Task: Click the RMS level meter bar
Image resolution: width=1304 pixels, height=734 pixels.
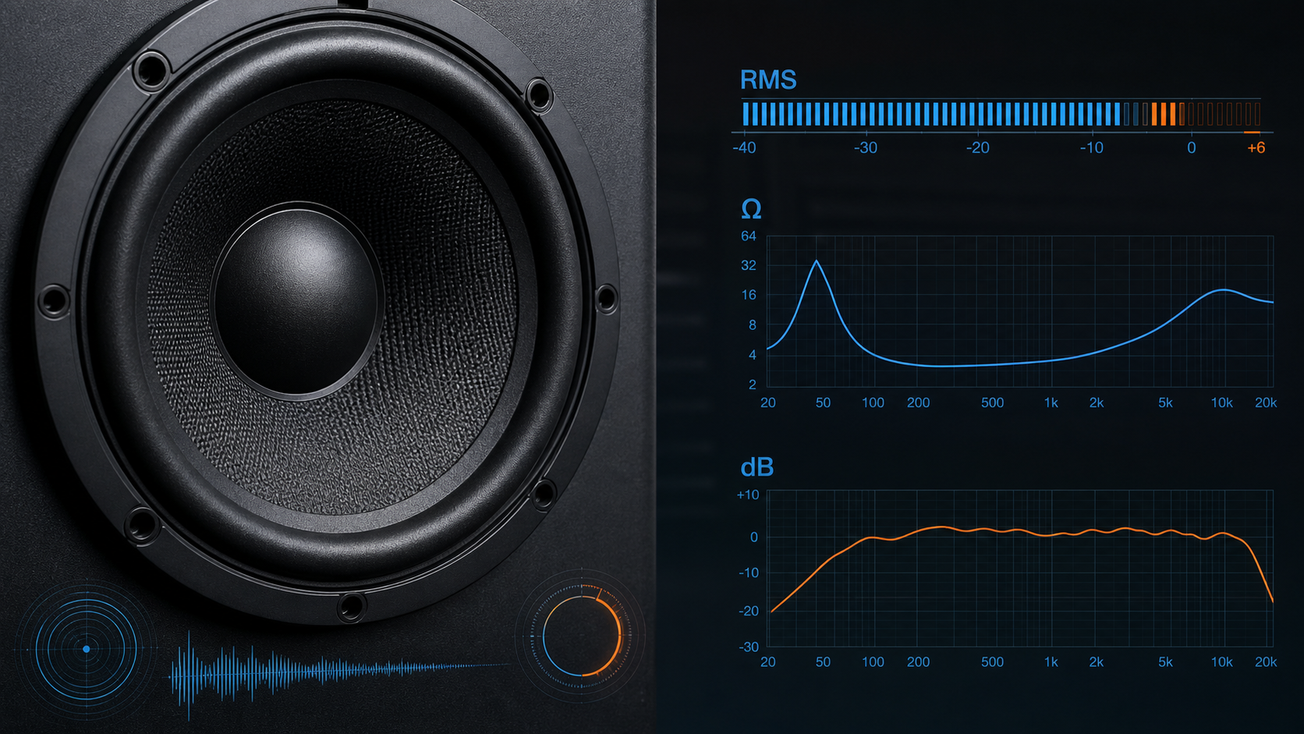Action: click(x=1001, y=114)
